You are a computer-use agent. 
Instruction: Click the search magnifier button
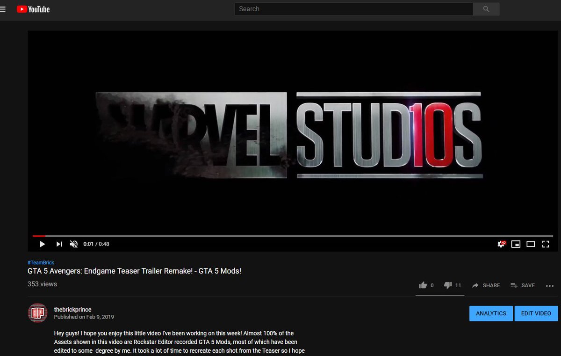(x=486, y=9)
